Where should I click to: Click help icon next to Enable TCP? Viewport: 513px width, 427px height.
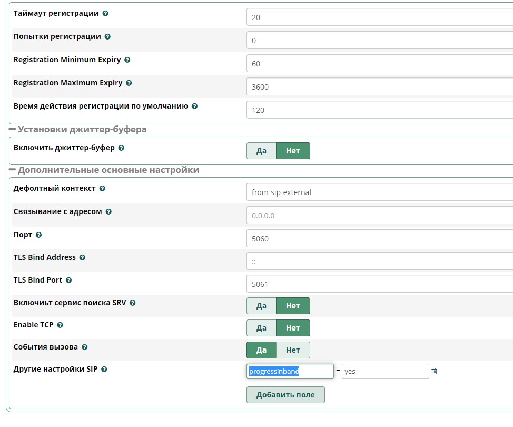pyautogui.click(x=60, y=325)
